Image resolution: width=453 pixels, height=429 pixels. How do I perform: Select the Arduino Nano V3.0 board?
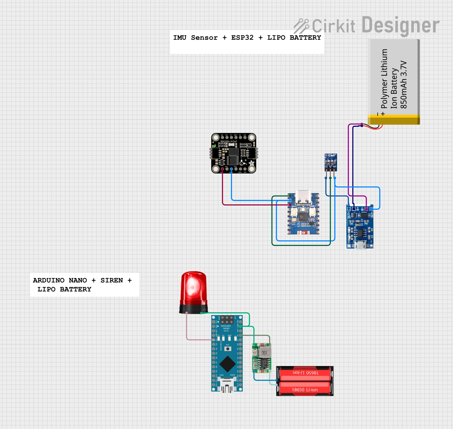(x=227, y=354)
